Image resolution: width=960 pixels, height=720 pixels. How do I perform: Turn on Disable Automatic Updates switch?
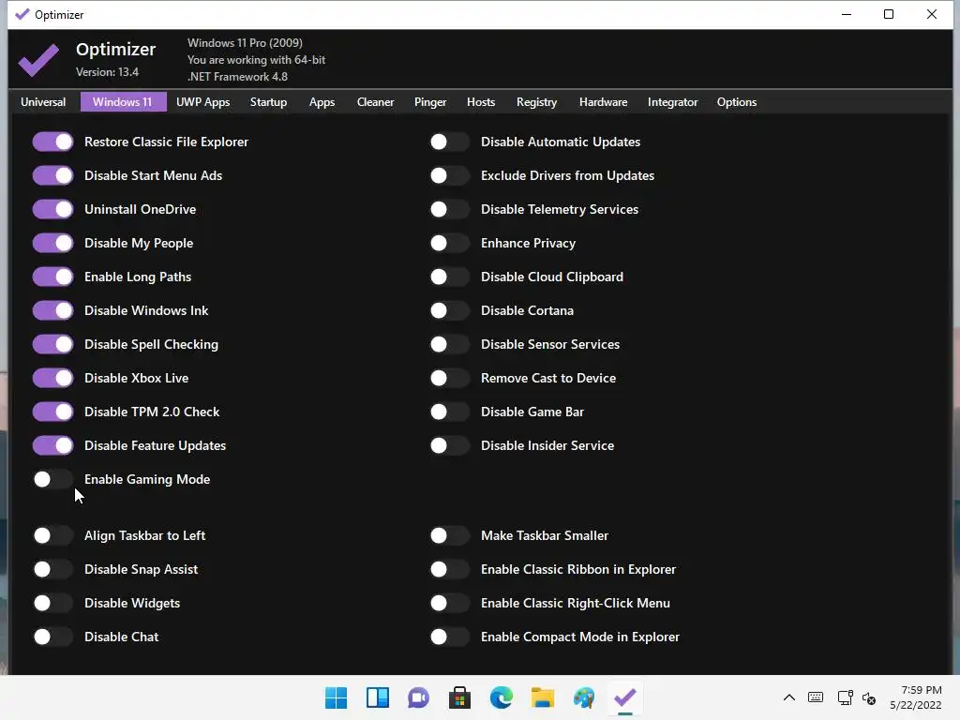click(x=449, y=142)
